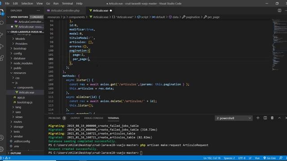Open the Selection menu
The height and width of the screenshot is (161, 287).
(x=27, y=4)
